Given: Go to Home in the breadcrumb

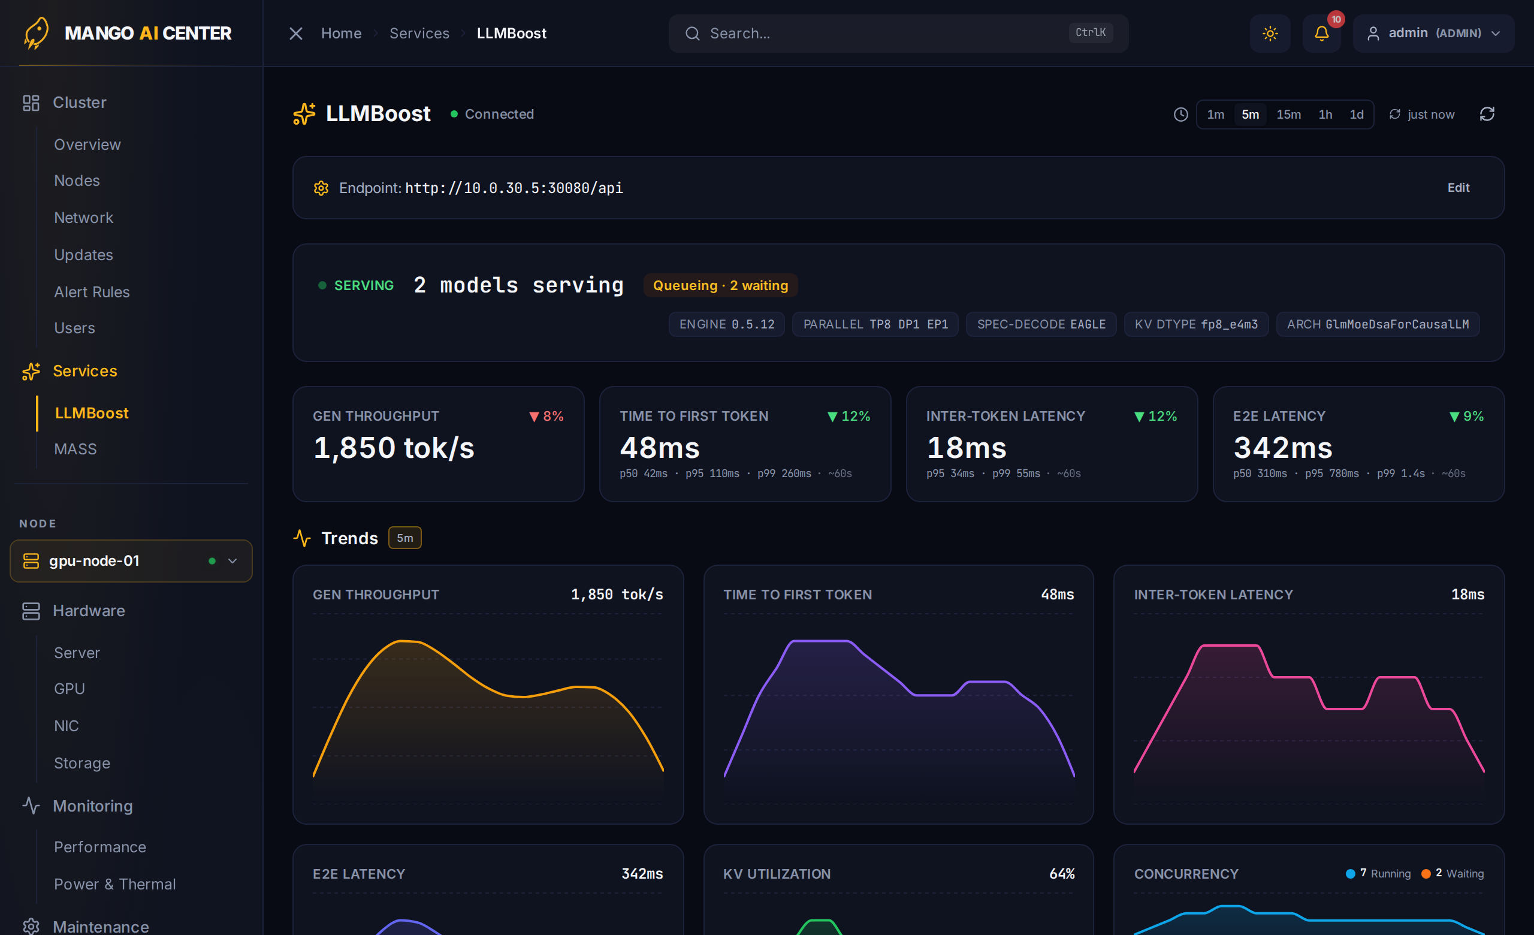Looking at the screenshot, I should click(341, 34).
